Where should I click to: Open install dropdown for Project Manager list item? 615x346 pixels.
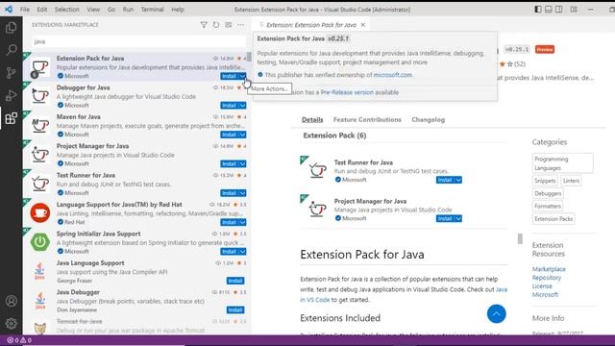tap(243, 164)
